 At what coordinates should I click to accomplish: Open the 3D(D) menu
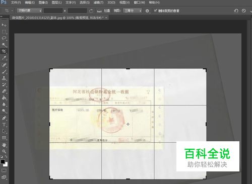click(x=111, y=3)
